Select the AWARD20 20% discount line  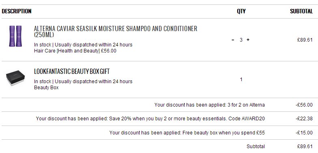point(150,119)
